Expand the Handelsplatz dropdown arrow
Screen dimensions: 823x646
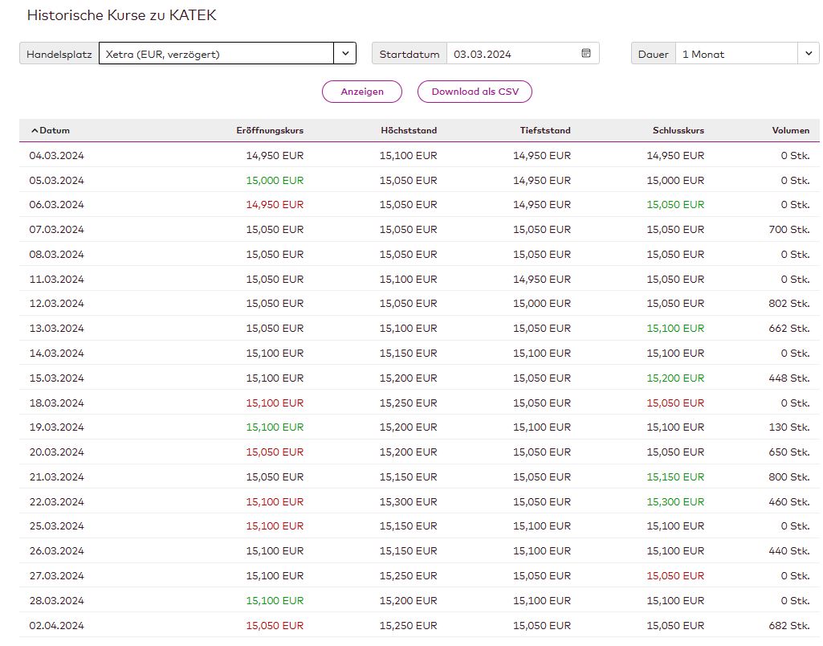[344, 54]
